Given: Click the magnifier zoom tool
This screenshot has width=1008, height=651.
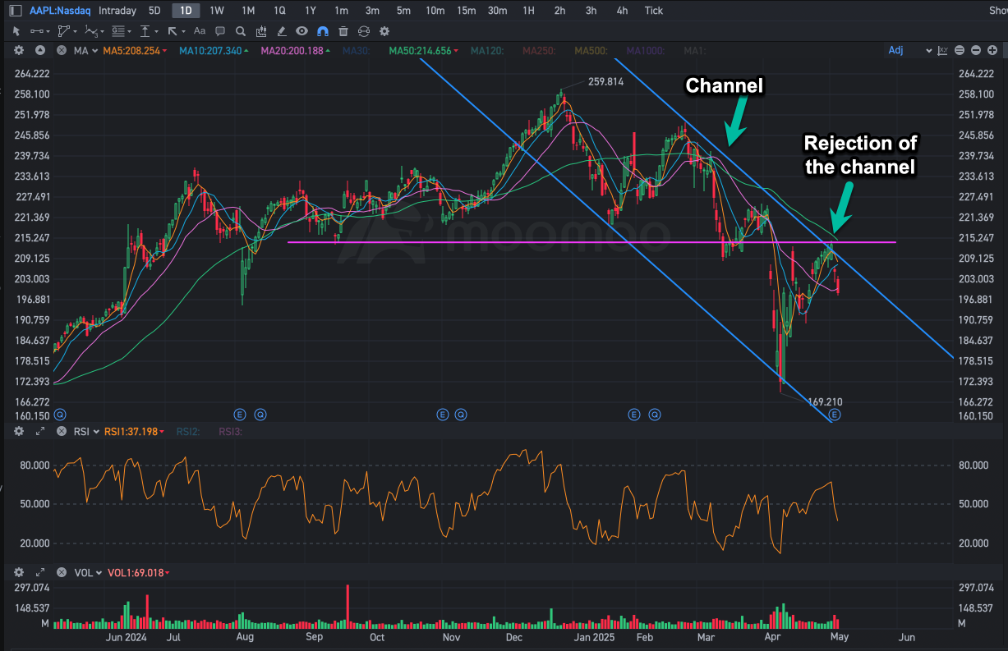Looking at the screenshot, I should pyautogui.click(x=241, y=31).
